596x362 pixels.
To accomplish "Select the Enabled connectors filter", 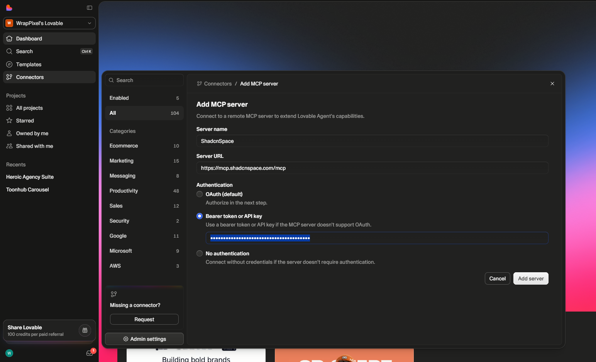I will (144, 98).
